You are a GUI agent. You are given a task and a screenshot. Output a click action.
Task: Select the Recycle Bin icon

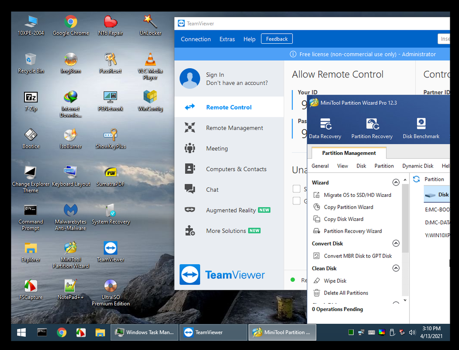coord(31,63)
